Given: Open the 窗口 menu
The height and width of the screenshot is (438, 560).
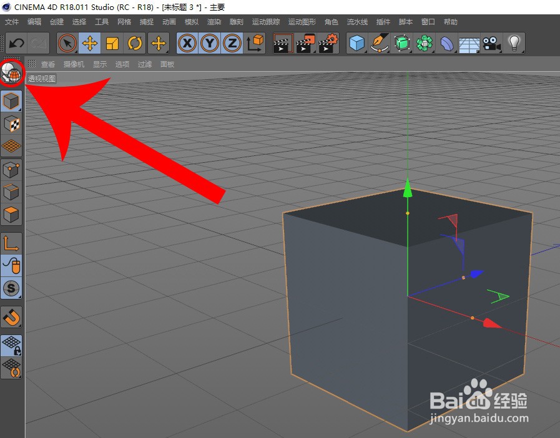Looking at the screenshot, I should pos(428,22).
